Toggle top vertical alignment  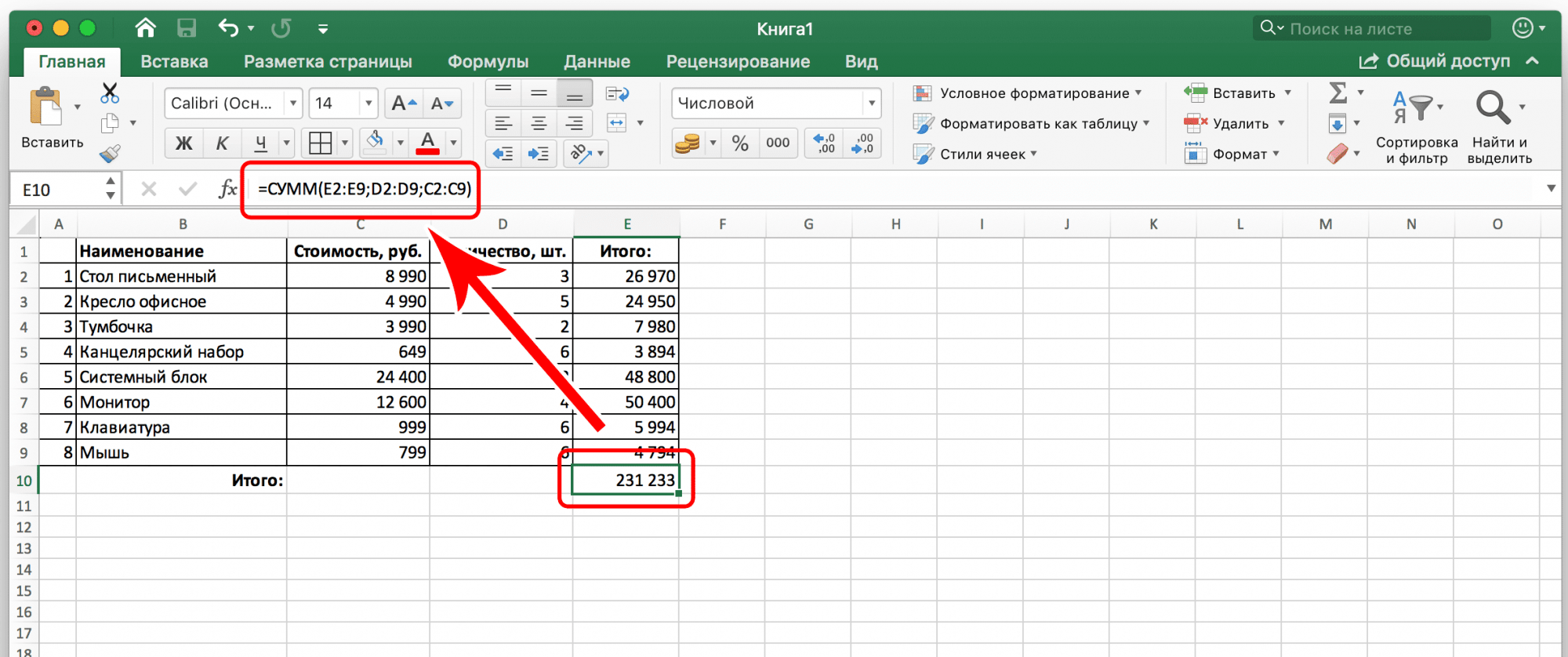click(503, 93)
